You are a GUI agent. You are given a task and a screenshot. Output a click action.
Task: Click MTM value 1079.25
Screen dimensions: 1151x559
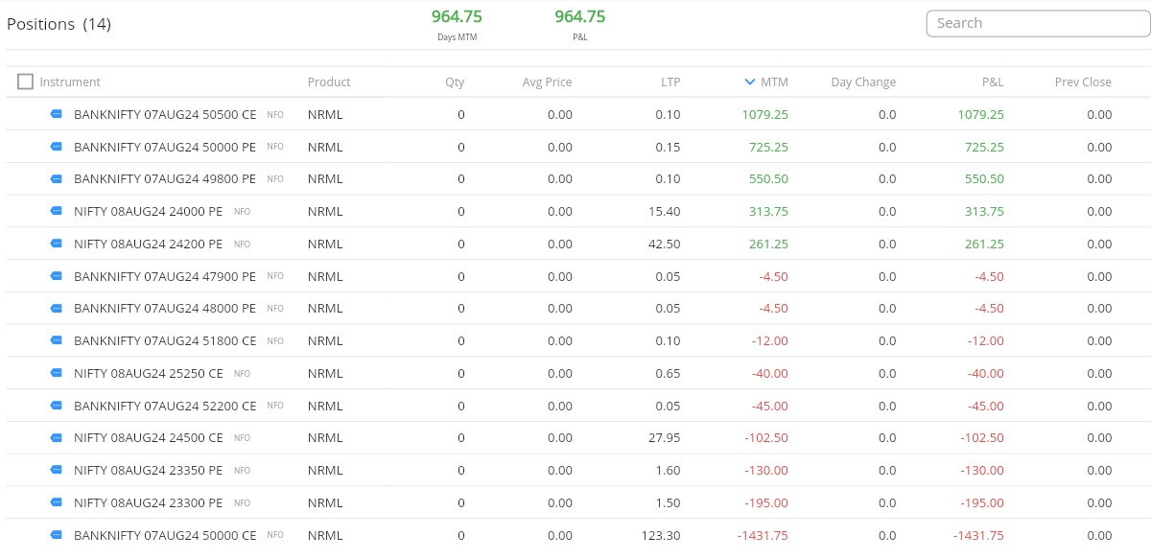click(x=764, y=115)
